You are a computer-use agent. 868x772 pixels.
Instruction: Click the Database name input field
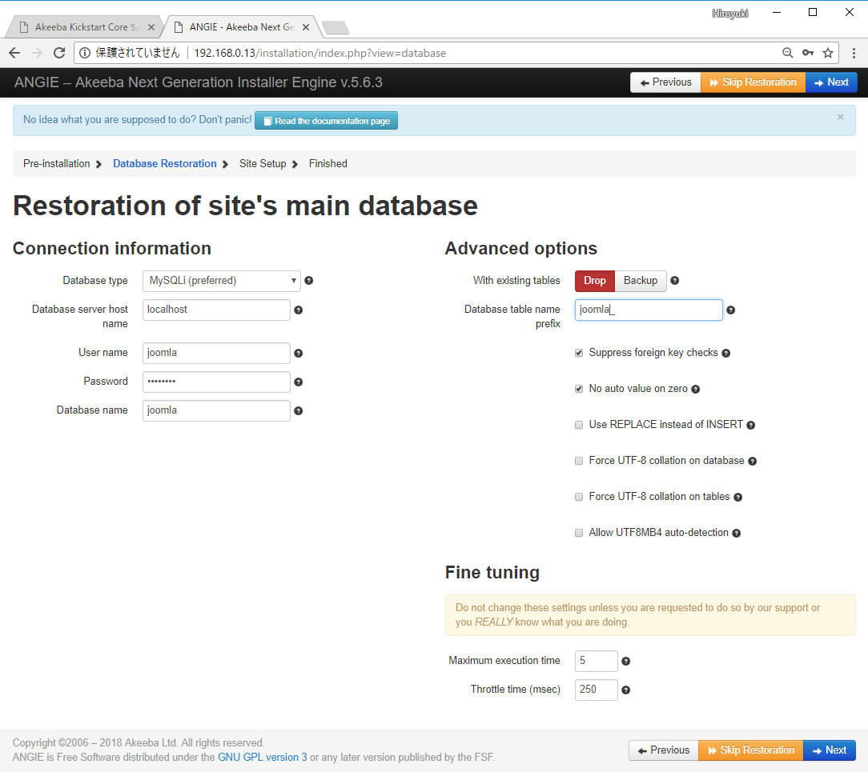tap(216, 410)
